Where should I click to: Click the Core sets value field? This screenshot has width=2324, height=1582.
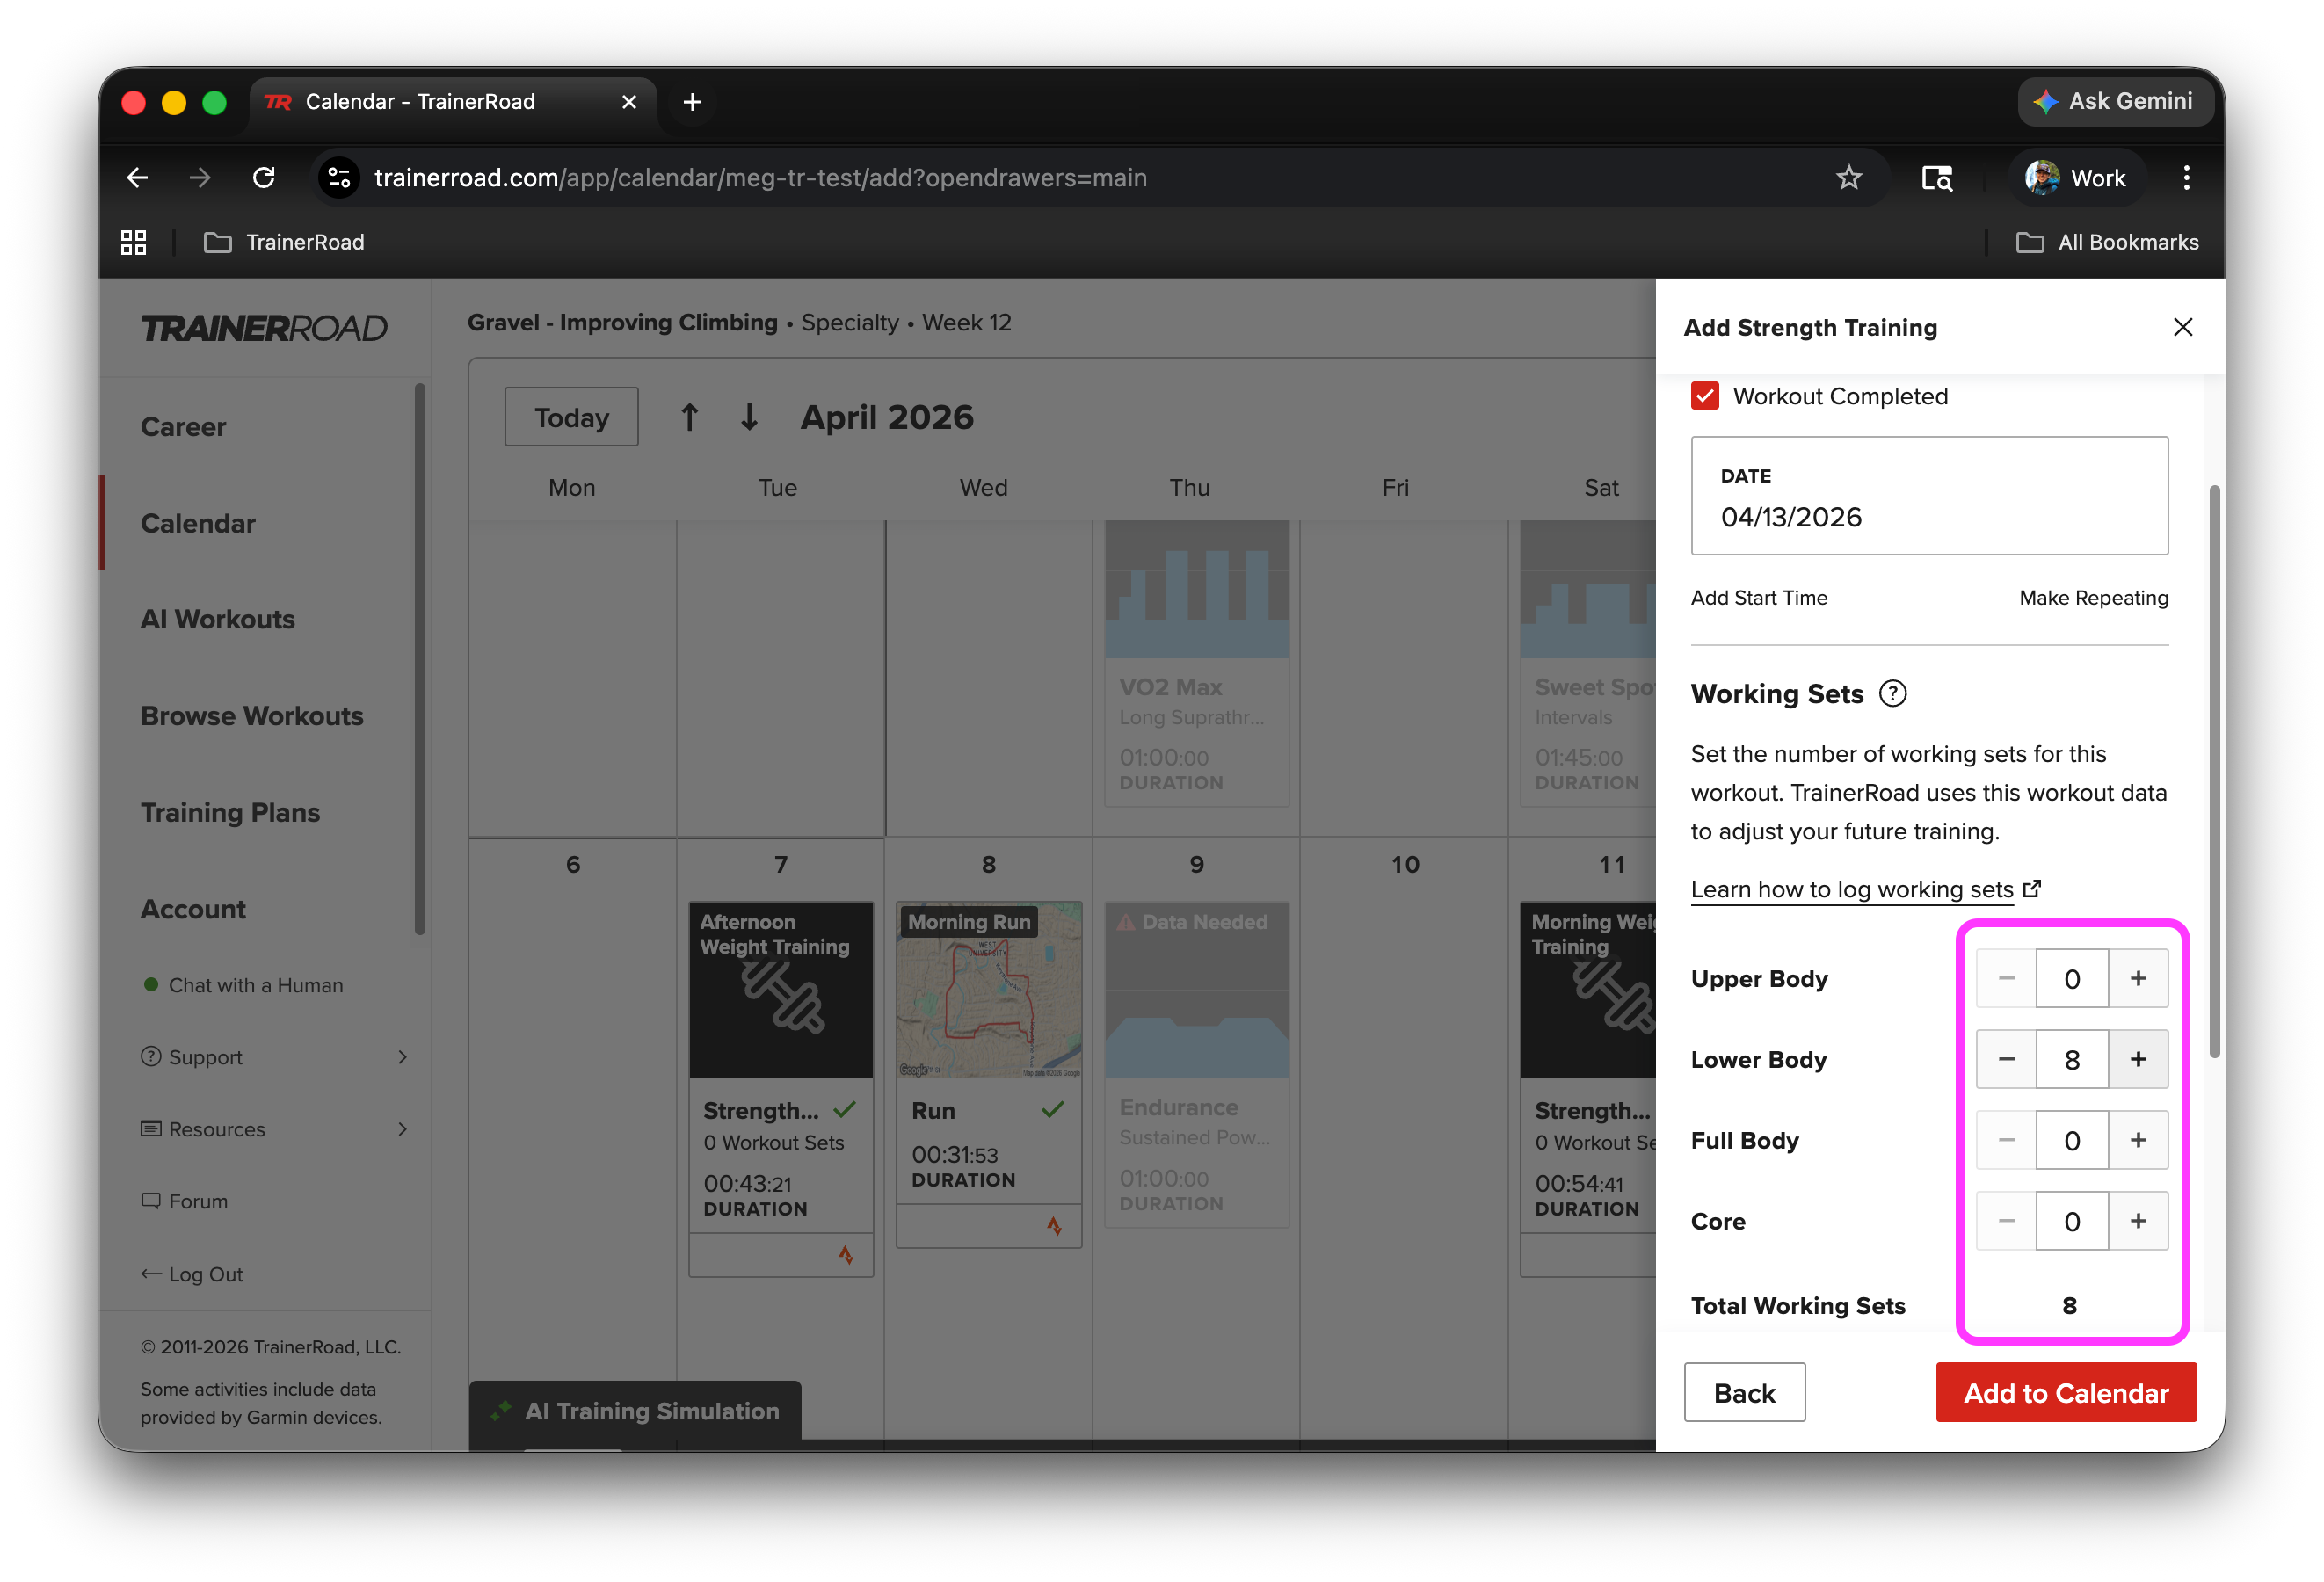[2072, 1221]
